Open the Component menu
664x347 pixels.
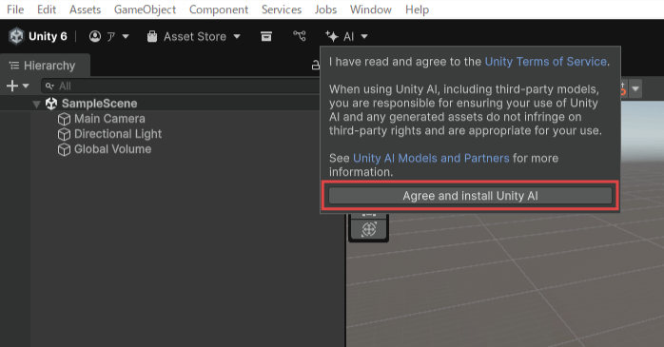point(219,10)
